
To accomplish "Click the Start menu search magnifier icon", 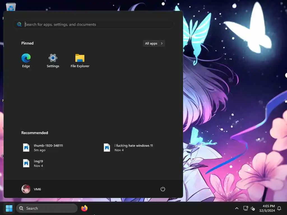I will (x=19, y=24).
